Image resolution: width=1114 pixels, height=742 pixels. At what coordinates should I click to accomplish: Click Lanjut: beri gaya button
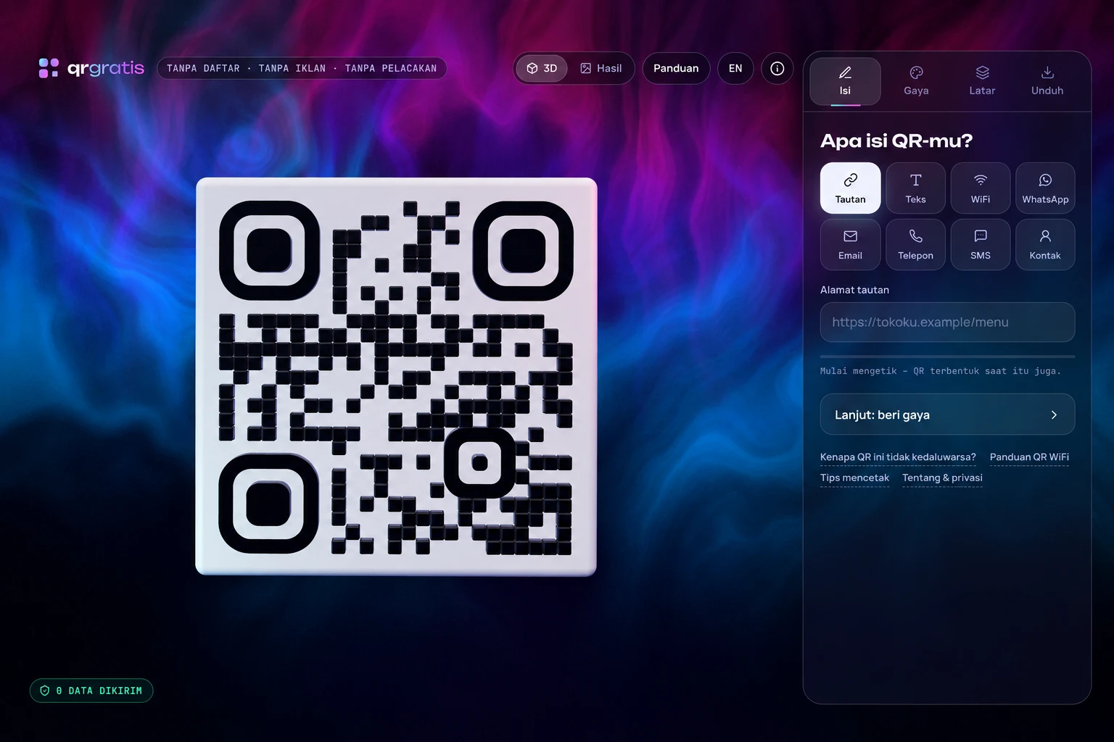tap(947, 414)
